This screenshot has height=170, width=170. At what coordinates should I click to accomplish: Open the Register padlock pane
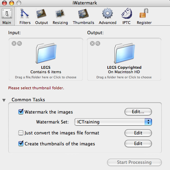click(x=144, y=16)
